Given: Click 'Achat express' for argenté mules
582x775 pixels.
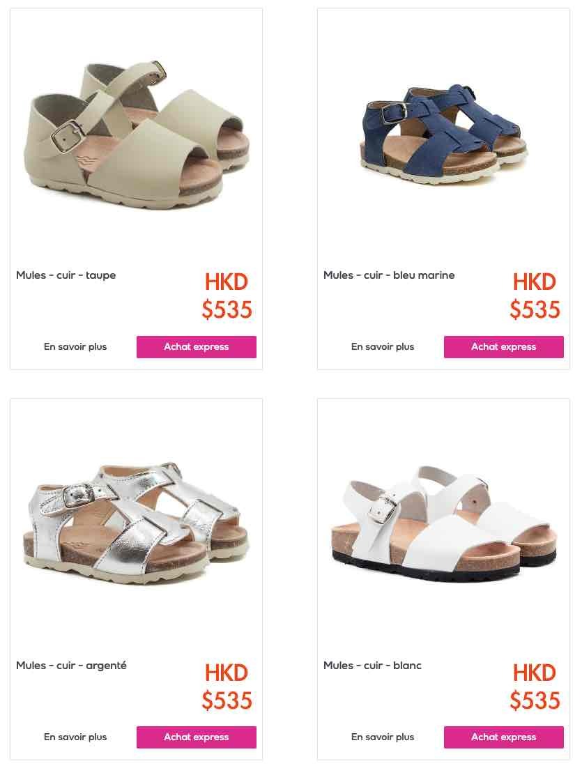Looking at the screenshot, I should pos(197,737).
